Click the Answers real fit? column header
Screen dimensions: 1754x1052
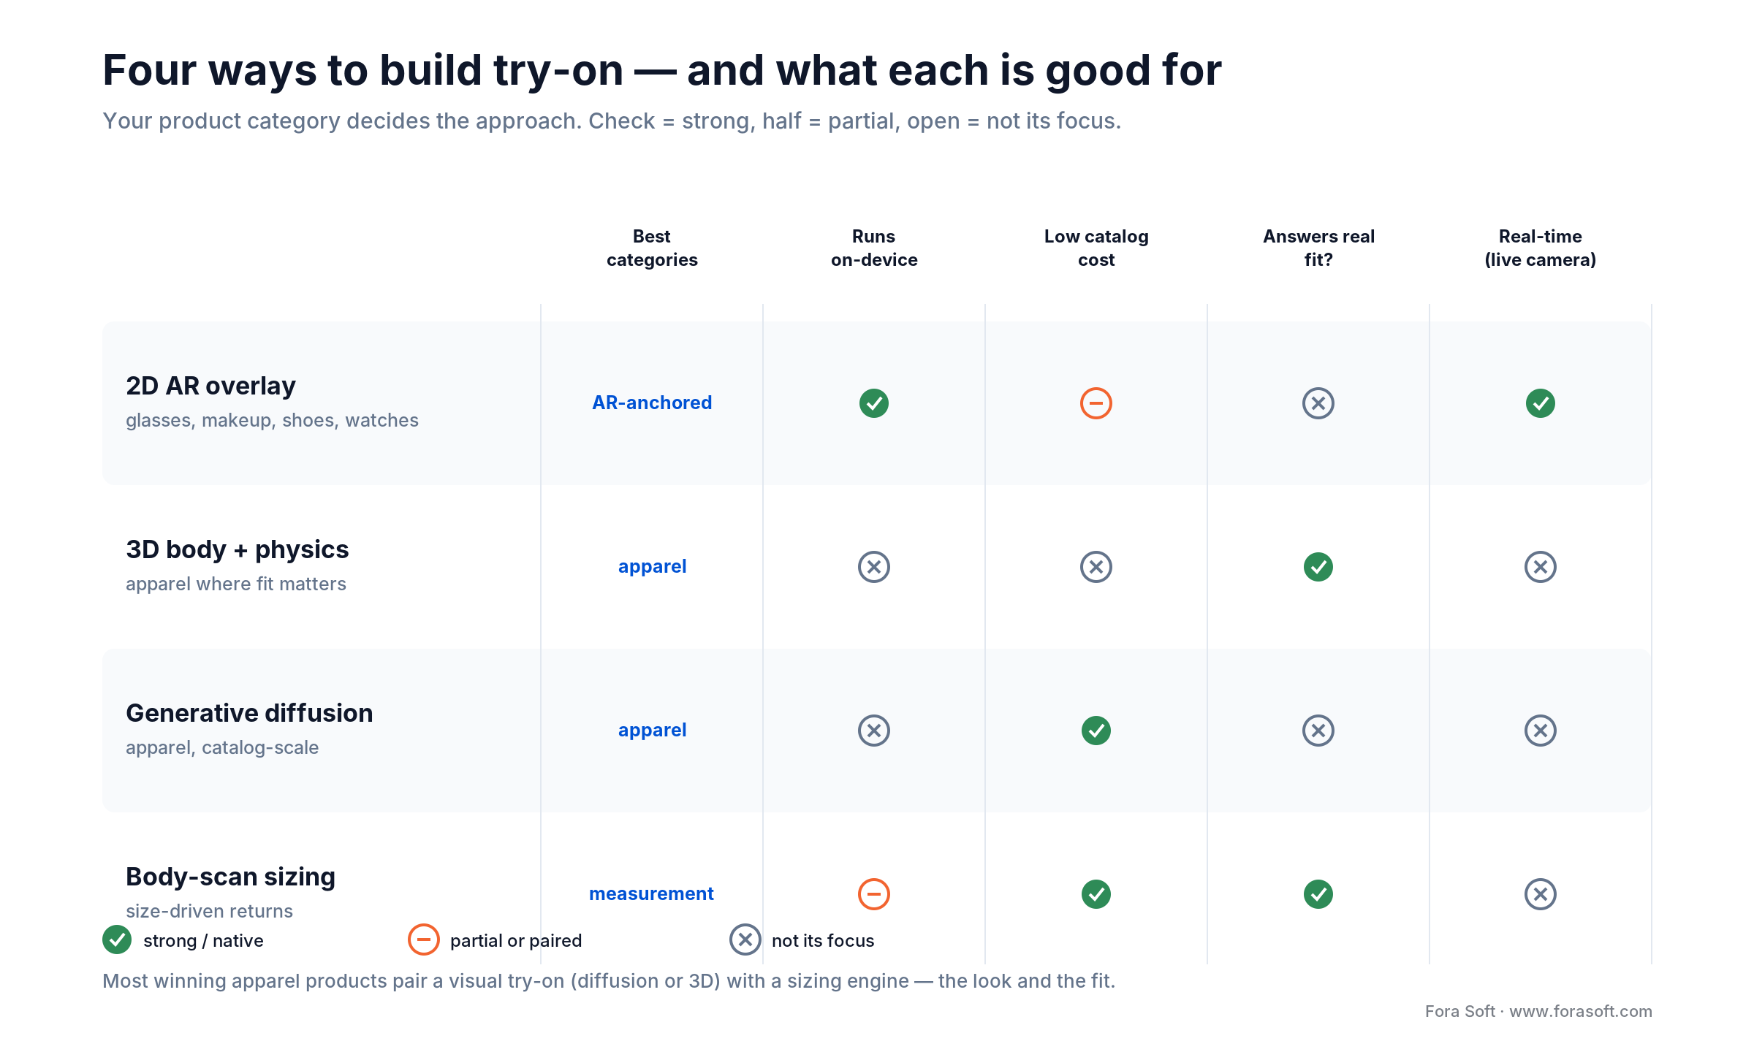(1318, 248)
